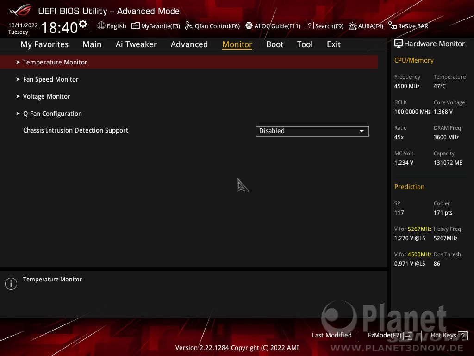The width and height of the screenshot is (474, 356).
Task: Click the 1.234 V MC voltage value
Action: (404, 163)
